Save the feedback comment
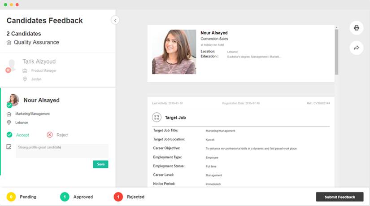The height and width of the screenshot is (206, 370). pos(100,164)
